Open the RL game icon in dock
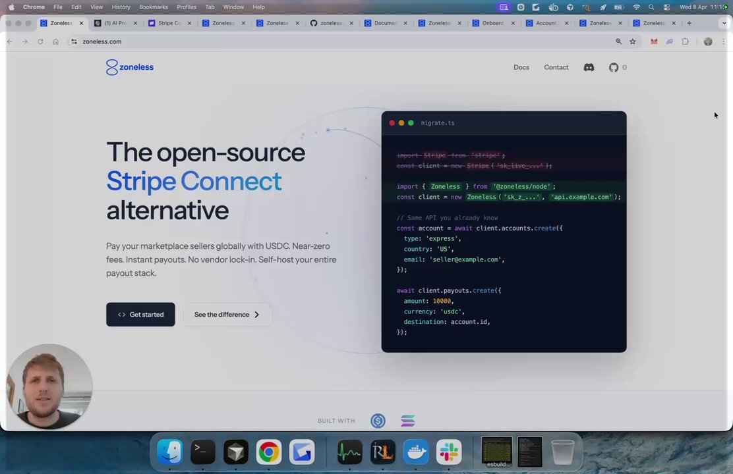This screenshot has width=733, height=474. click(x=383, y=452)
